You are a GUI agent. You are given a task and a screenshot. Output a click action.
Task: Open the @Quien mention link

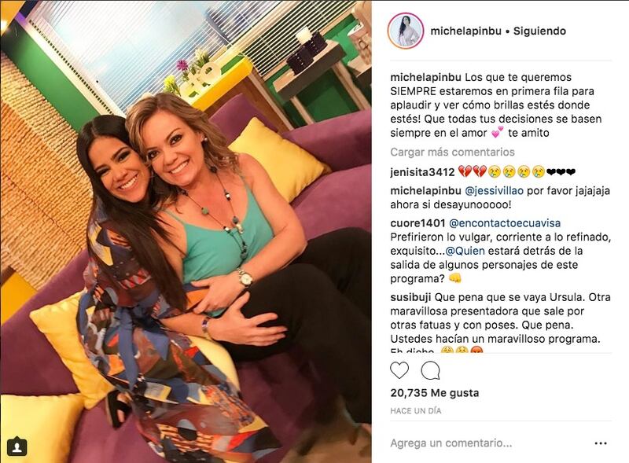click(x=465, y=252)
